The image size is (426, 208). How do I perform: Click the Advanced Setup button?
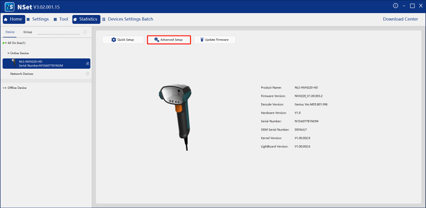[x=169, y=40]
